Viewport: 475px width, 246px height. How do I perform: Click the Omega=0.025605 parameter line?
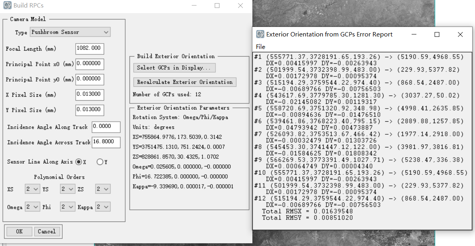point(182,167)
